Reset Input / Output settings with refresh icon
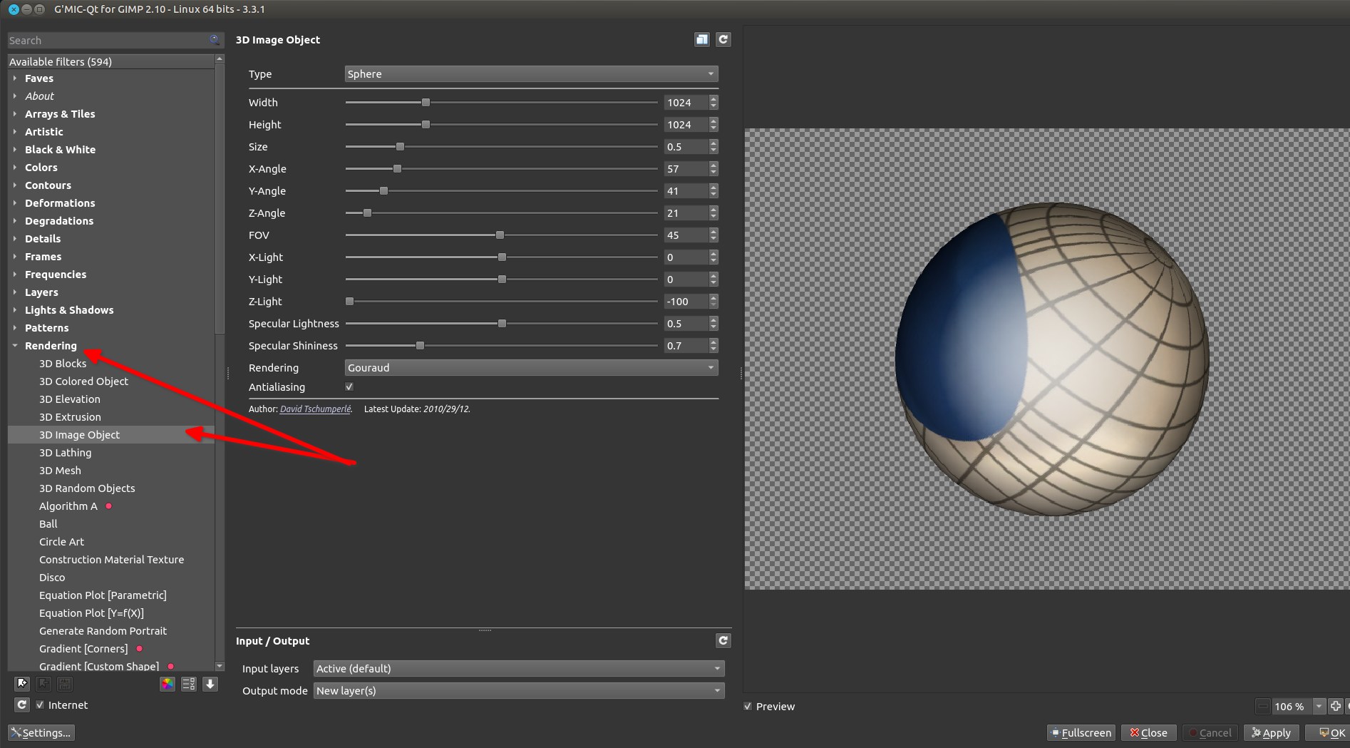Screen dimensions: 1350x748 point(723,641)
